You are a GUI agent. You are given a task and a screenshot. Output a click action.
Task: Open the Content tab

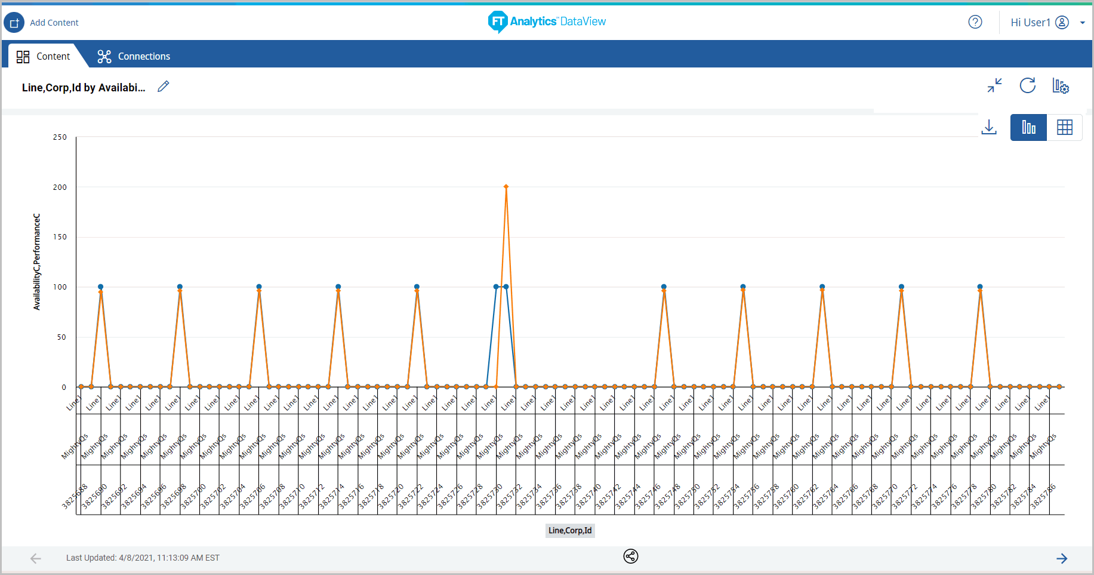tap(44, 56)
